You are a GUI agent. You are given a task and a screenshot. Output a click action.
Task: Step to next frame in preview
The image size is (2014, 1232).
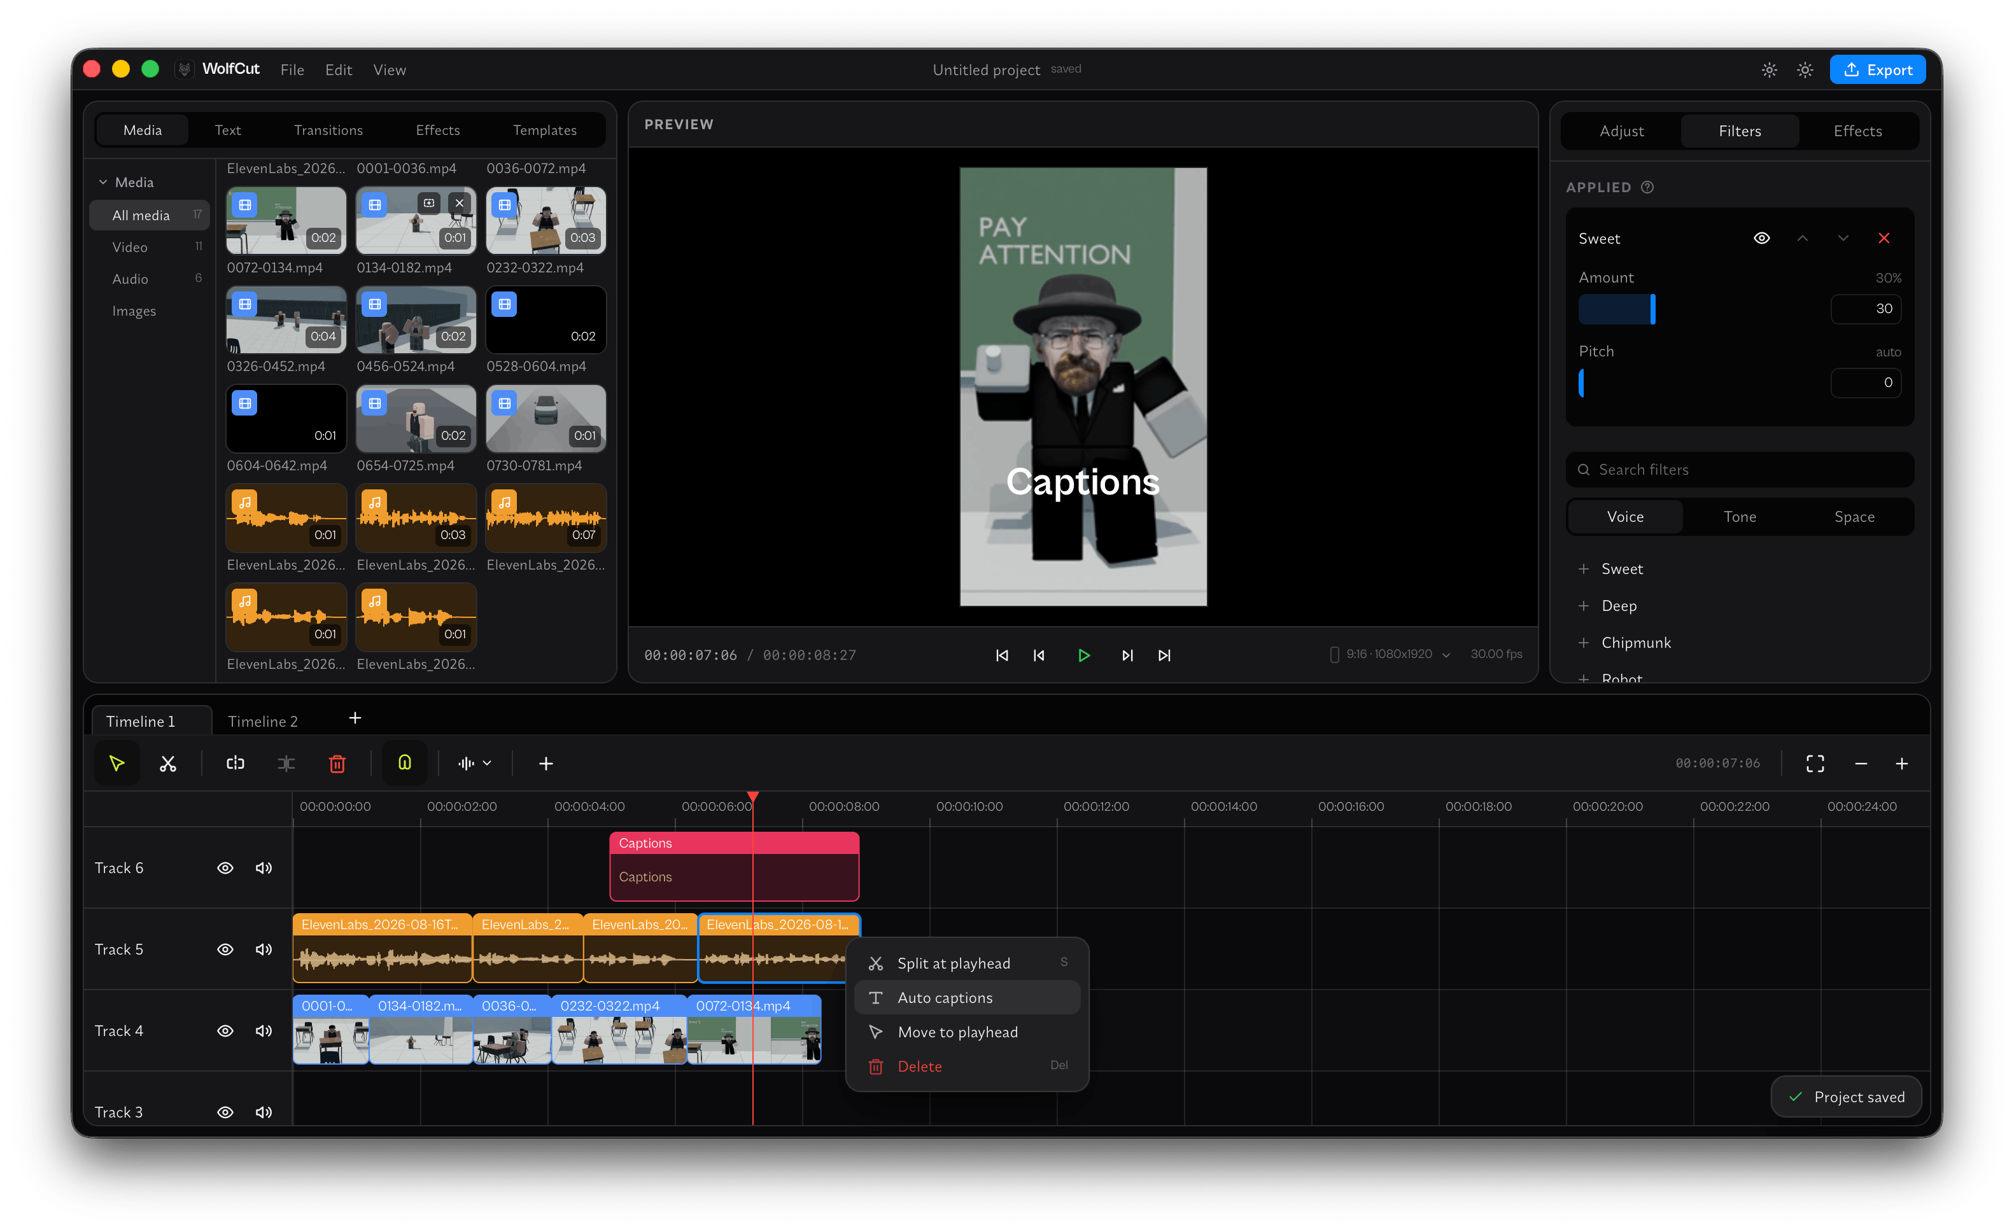click(x=1127, y=655)
